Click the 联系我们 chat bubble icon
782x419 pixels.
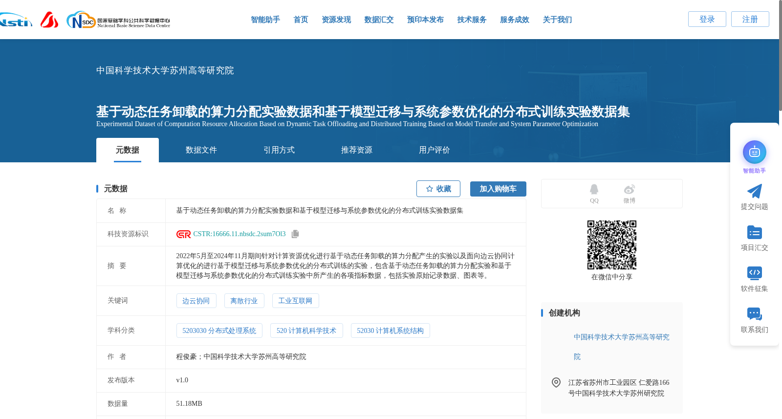click(x=755, y=314)
